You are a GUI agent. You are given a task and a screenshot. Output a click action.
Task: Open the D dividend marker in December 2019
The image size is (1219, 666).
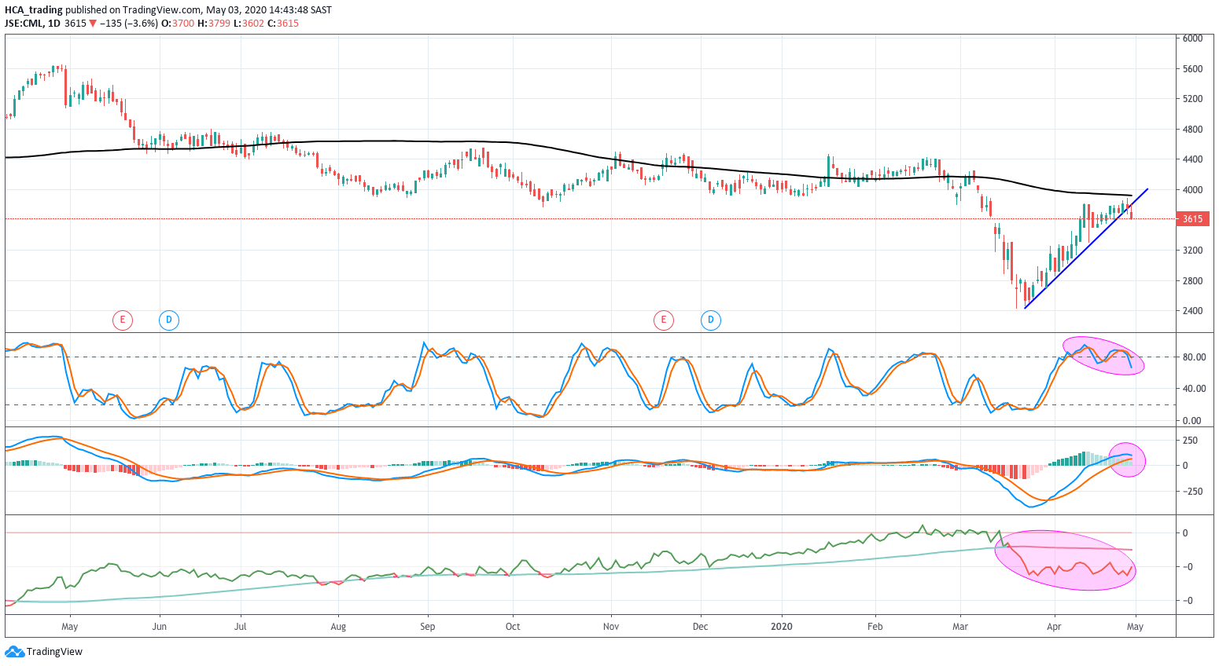coord(711,320)
